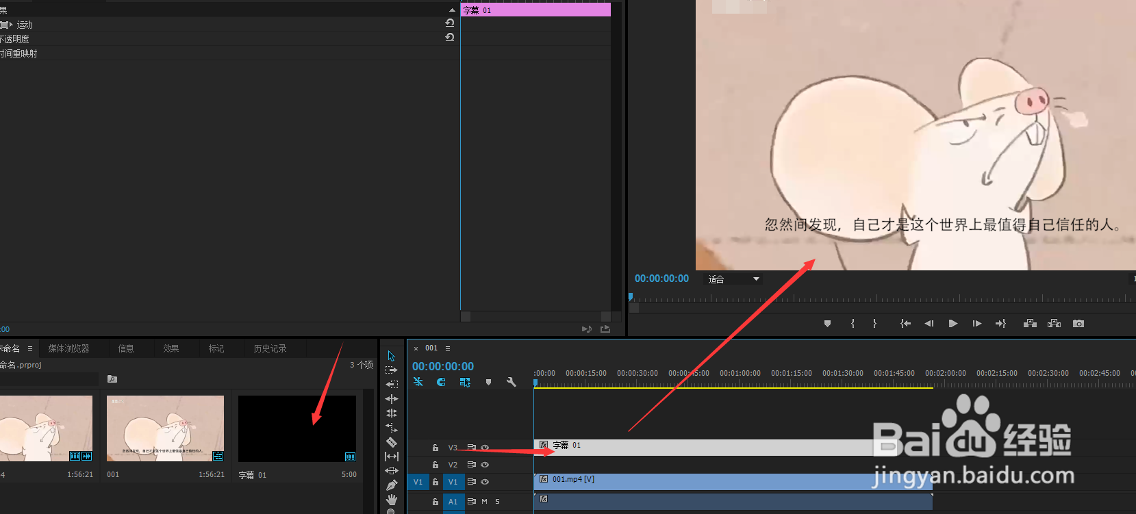This screenshot has width=1136, height=514.
Task: Select the Hand tool
Action: (392, 500)
